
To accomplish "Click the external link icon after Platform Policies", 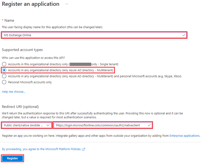I will [84, 149].
